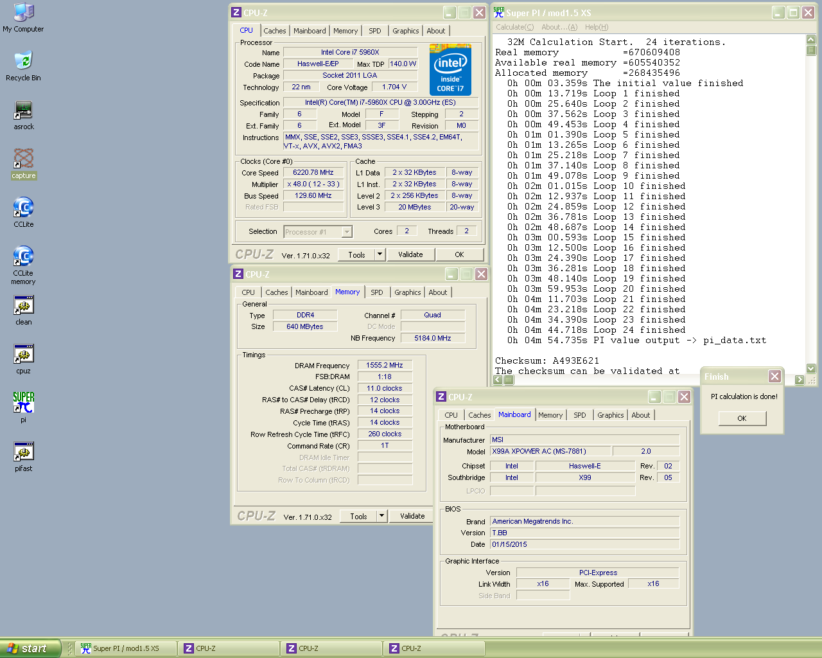Click Tools button in CPU-Z CPU window
Image resolution: width=822 pixels, height=658 pixels.
pos(356,254)
